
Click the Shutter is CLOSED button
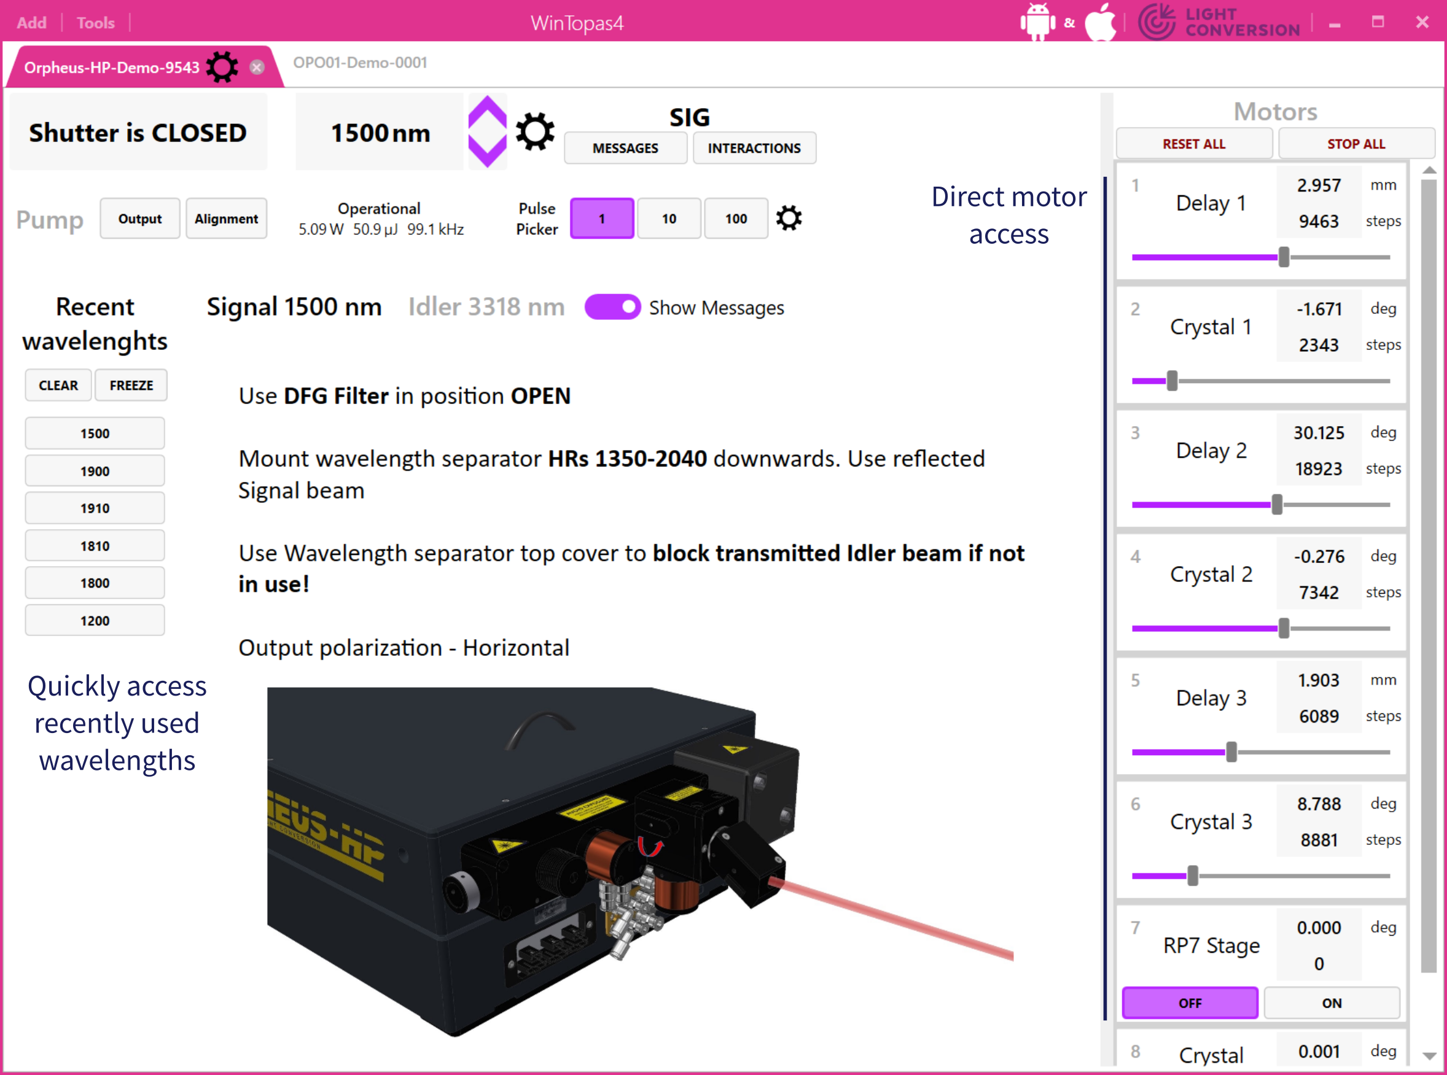(138, 132)
